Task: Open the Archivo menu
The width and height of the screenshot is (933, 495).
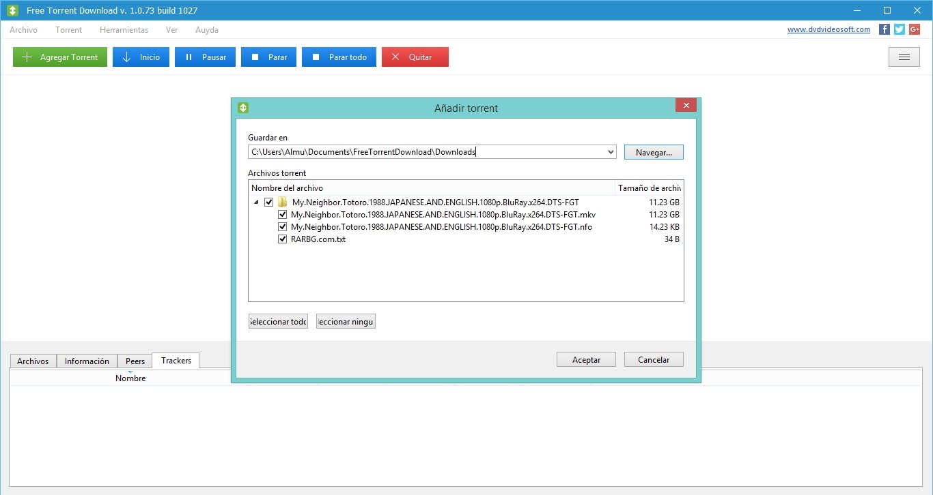Action: click(23, 30)
